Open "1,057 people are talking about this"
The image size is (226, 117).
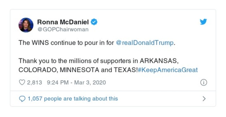click(x=72, y=99)
